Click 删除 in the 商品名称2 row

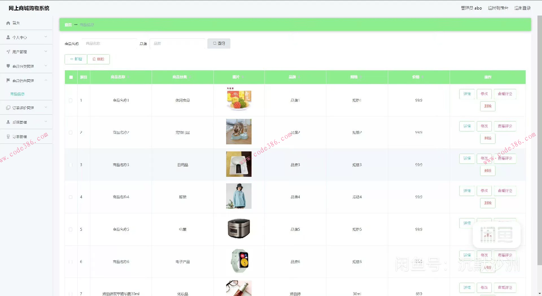click(x=488, y=138)
